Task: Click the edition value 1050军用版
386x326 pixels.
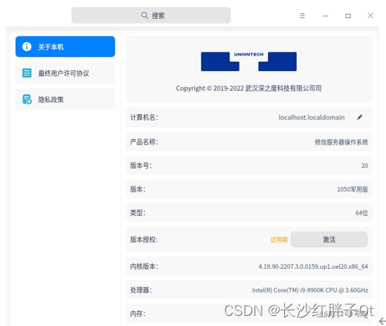Action: point(352,189)
